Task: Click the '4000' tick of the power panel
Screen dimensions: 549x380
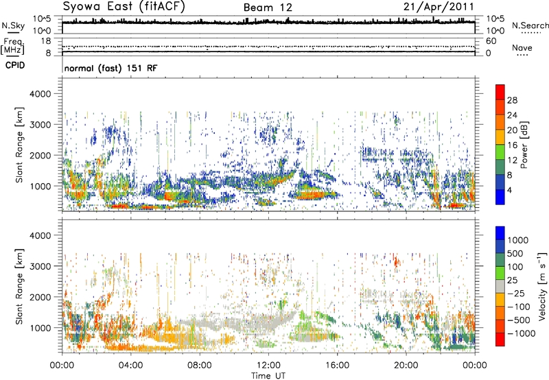Action: [x=40, y=94]
